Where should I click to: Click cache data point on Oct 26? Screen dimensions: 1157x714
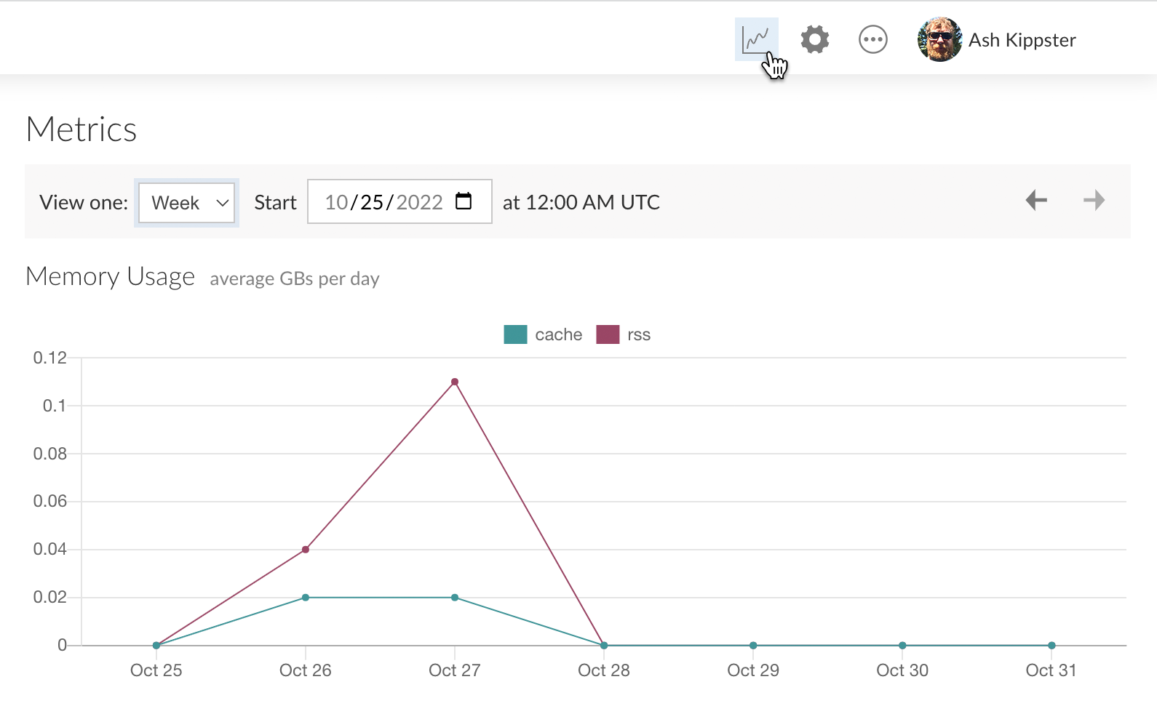click(306, 598)
